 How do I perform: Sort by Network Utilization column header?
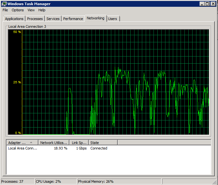[x=54, y=143]
